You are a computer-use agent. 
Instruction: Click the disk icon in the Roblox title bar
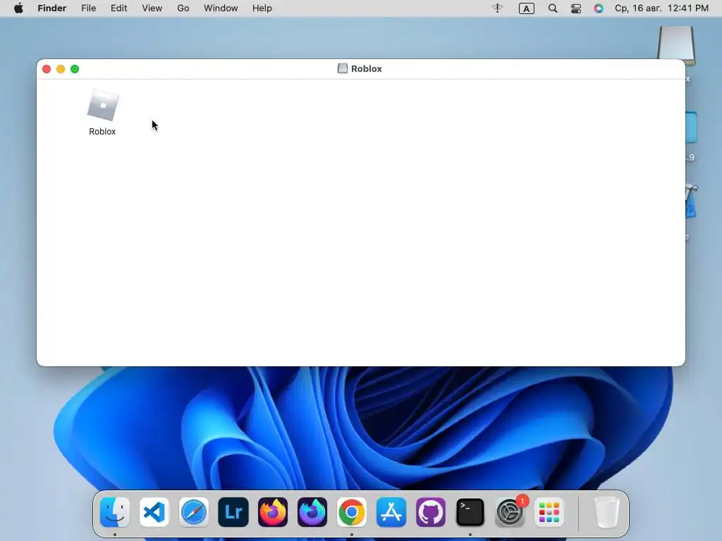coord(343,68)
